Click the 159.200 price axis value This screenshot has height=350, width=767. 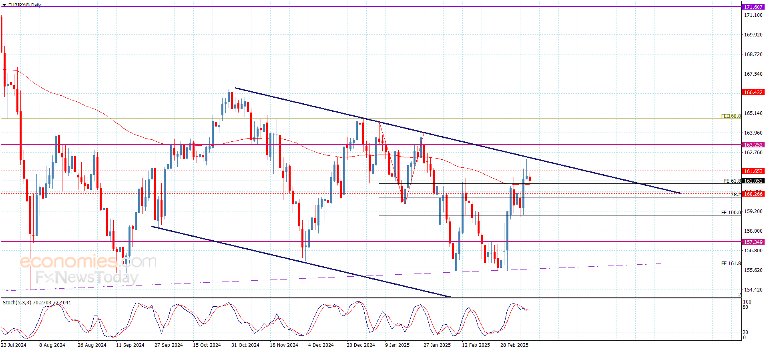[x=753, y=211]
